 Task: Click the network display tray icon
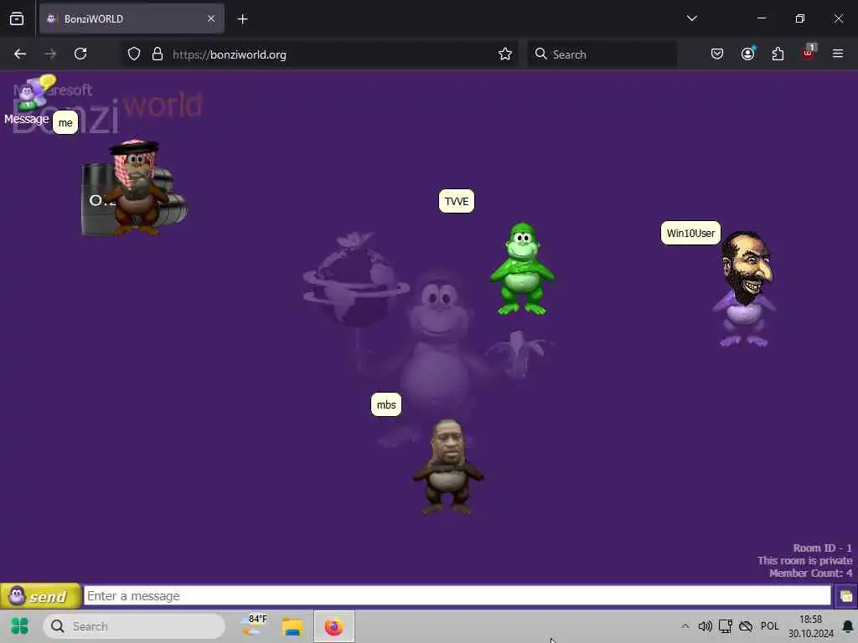726,626
